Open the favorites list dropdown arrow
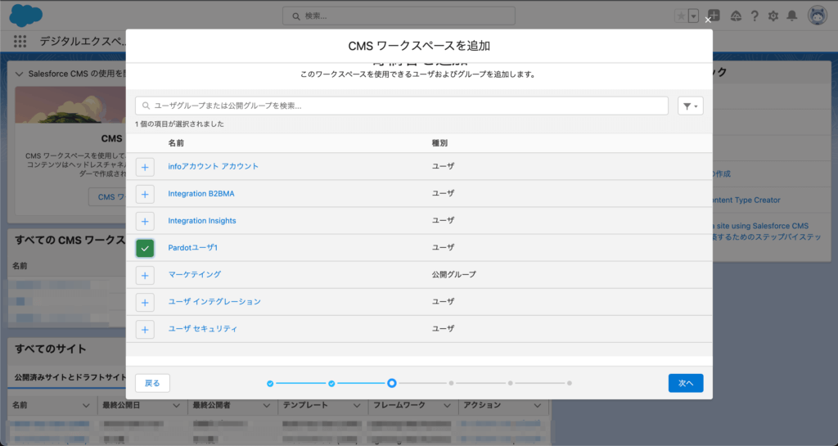Image resolution: width=838 pixels, height=446 pixels. coord(694,16)
